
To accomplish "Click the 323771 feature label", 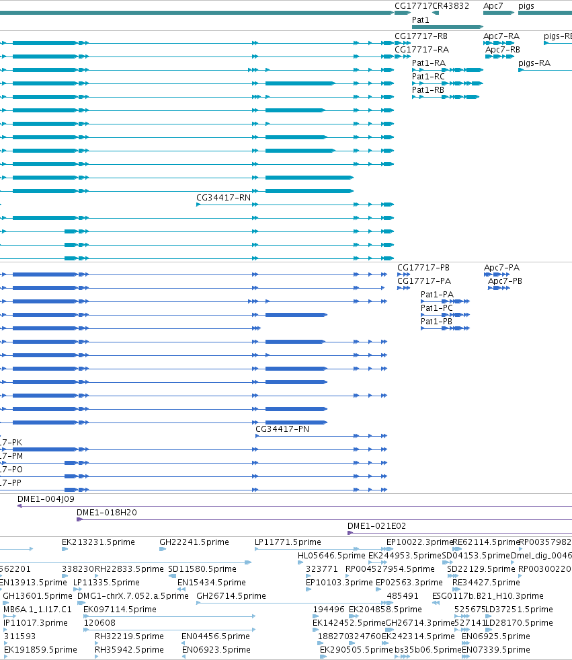I will click(322, 569).
